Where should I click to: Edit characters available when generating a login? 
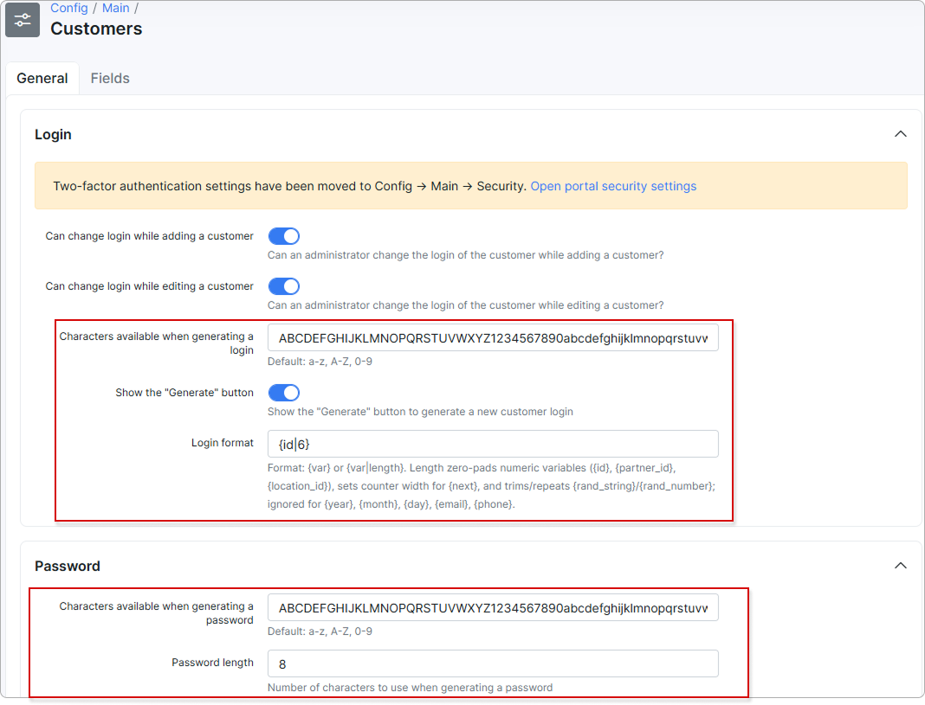tap(493, 337)
